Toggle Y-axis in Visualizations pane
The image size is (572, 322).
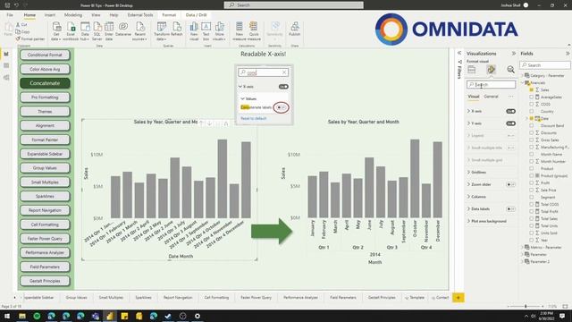[x=510, y=123]
